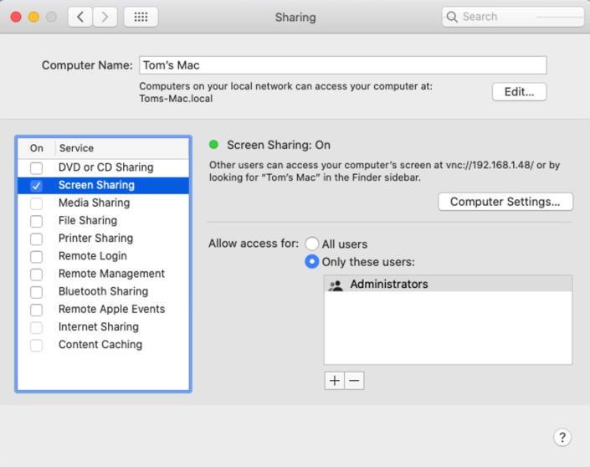This screenshot has width=590, height=467.
Task: Select Printer Sharing service row
Action: (x=104, y=239)
